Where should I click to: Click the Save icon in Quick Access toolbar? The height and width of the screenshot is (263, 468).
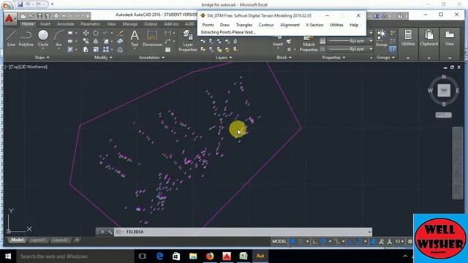point(39,16)
